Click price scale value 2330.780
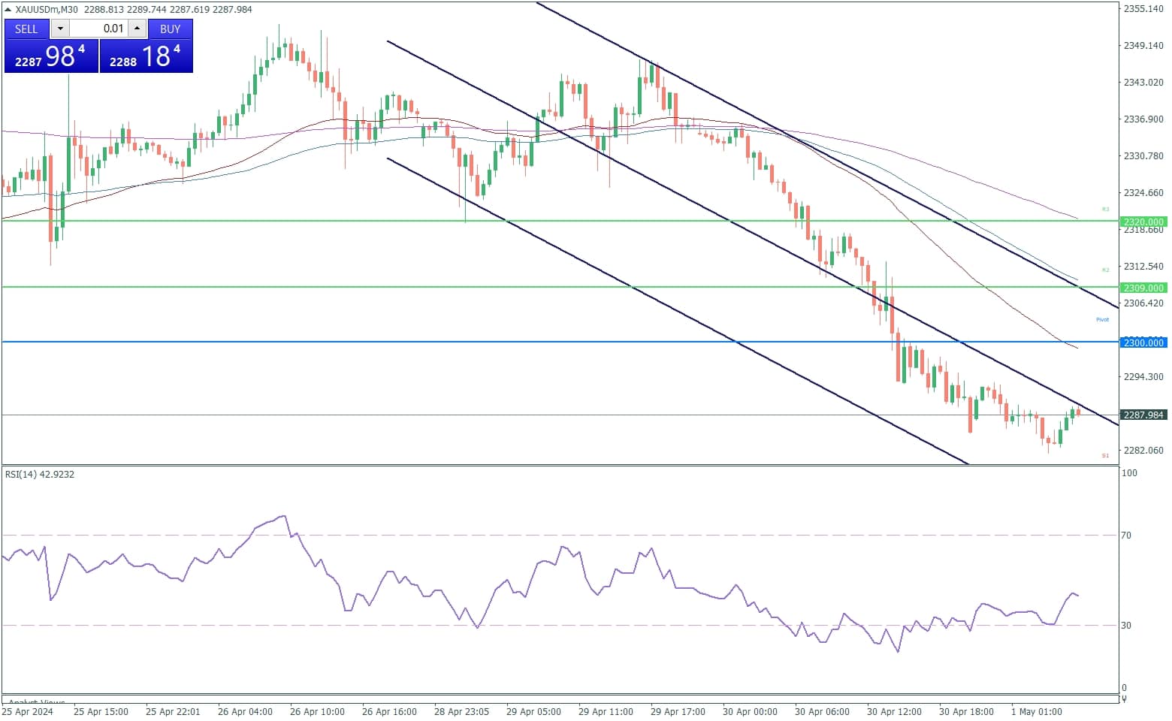 pyautogui.click(x=1143, y=155)
